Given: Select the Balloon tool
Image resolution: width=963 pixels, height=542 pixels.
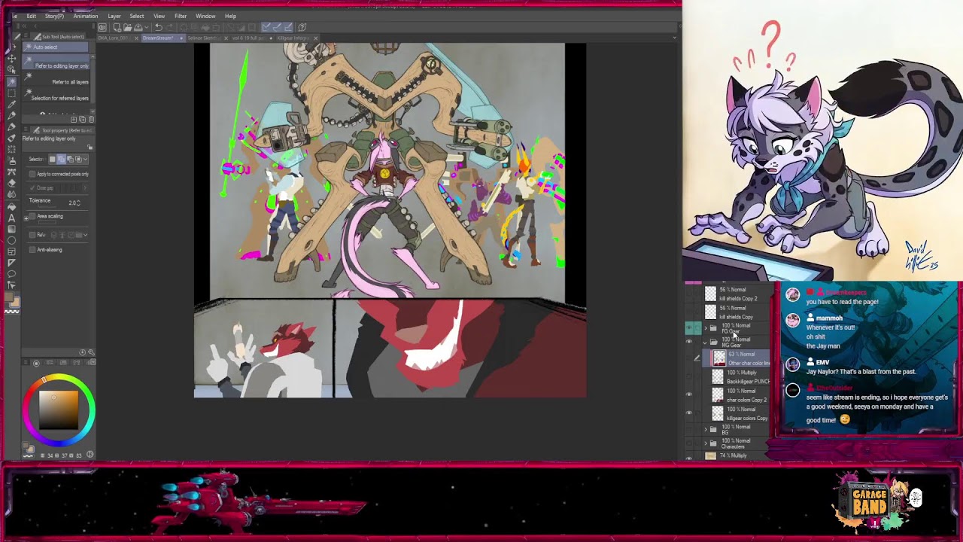Looking at the screenshot, I should (x=12, y=273).
